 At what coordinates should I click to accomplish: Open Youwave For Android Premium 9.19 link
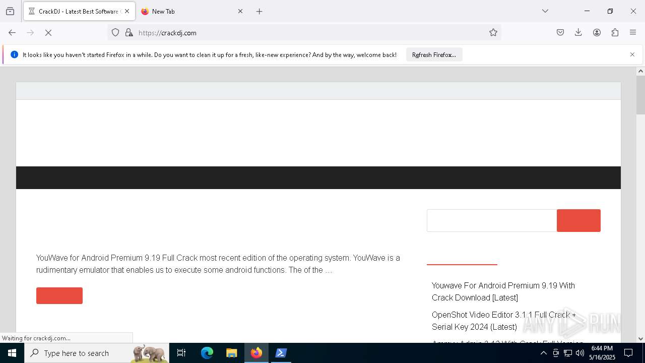tap(503, 291)
